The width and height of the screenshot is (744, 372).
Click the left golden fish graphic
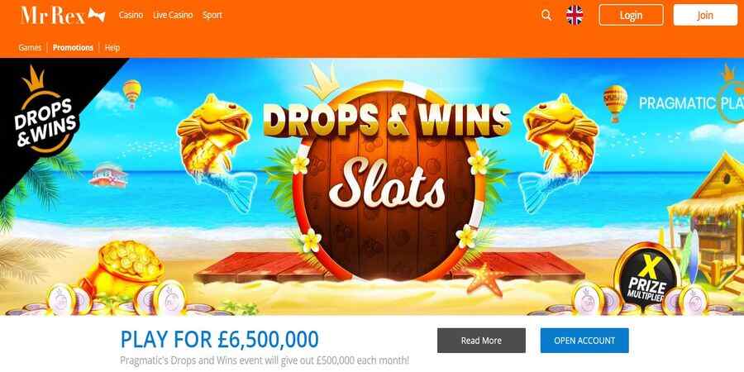[216, 149]
